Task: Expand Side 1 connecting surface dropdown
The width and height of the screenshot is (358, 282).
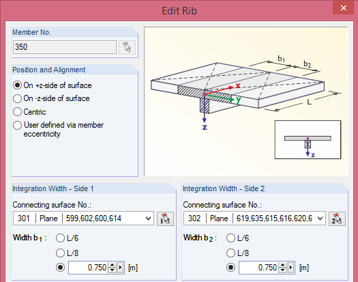Action: click(148, 218)
